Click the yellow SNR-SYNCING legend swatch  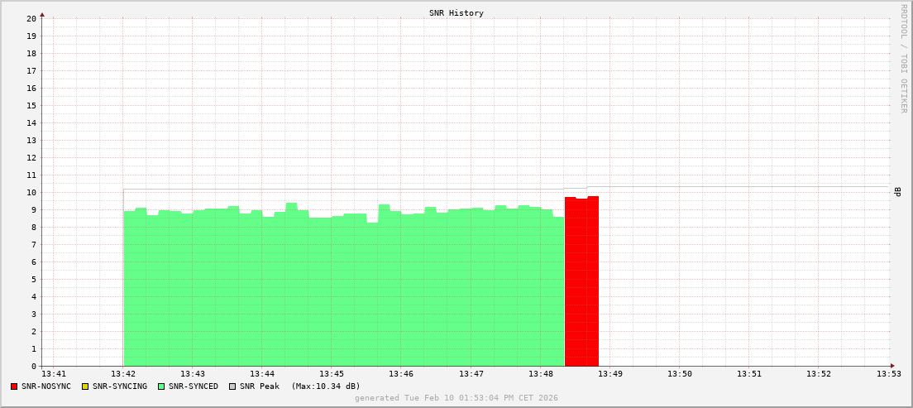[x=84, y=386]
